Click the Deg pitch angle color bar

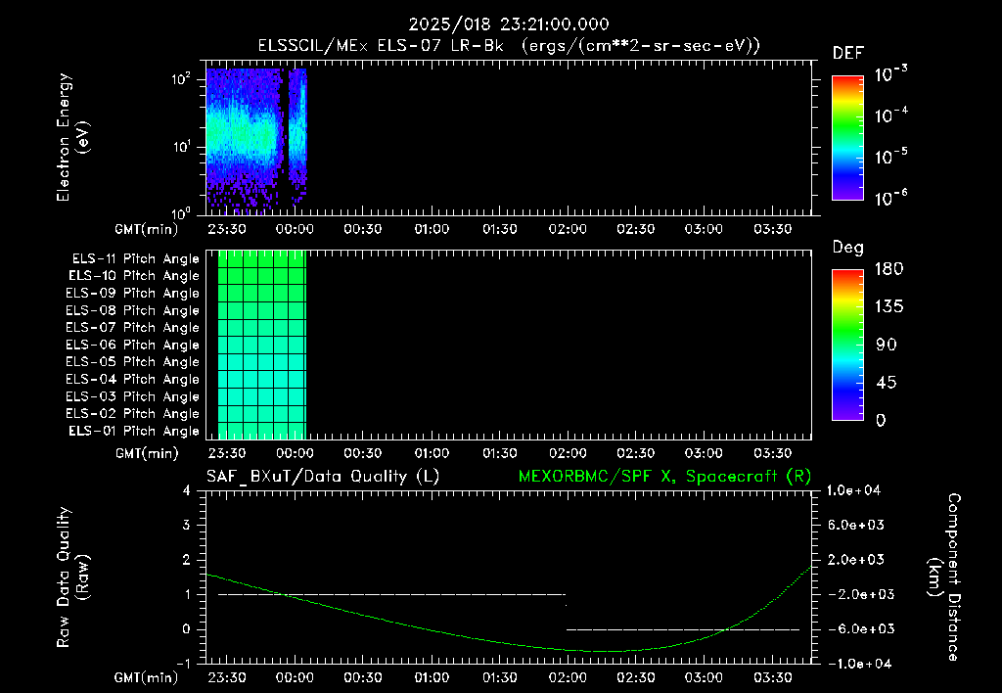847,345
